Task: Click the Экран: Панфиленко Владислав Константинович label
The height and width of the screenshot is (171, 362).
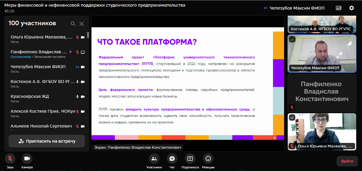Action: [138, 147]
